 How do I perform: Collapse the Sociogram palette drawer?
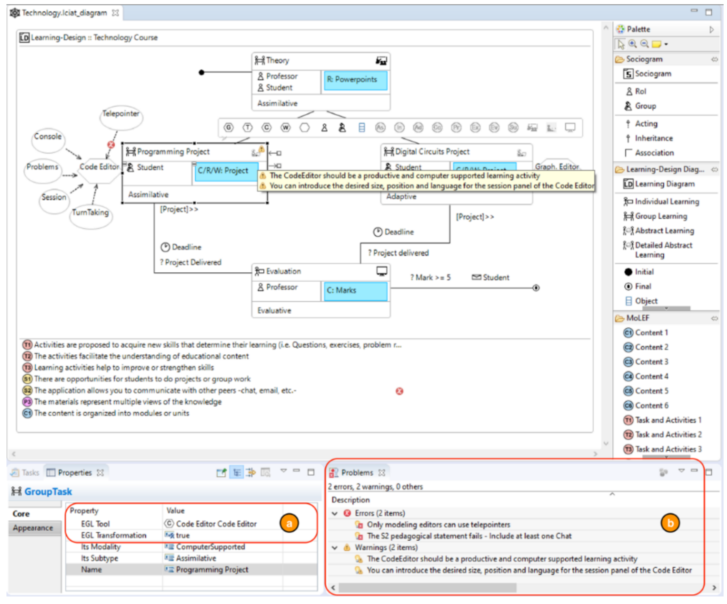(644, 59)
